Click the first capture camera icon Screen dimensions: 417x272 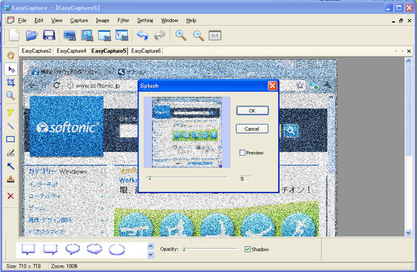(x=70, y=36)
